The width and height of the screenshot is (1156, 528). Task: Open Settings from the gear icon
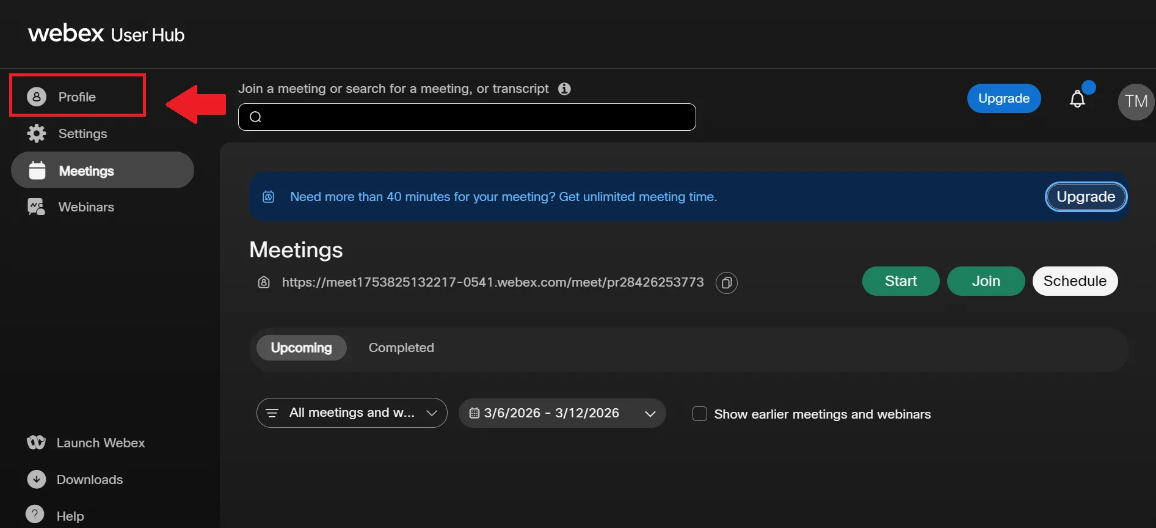coord(37,133)
